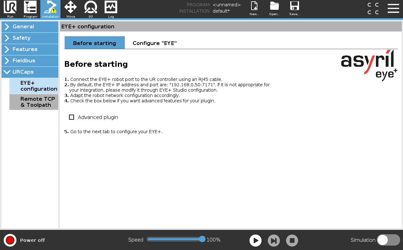The width and height of the screenshot is (403, 250).
Task: Save the installation with Save icon
Action: click(x=295, y=9)
